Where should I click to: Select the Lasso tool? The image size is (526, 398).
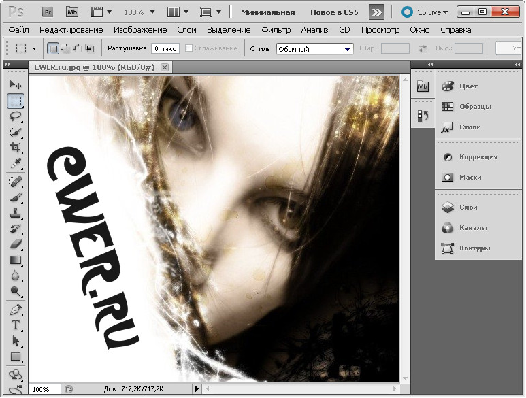point(16,116)
